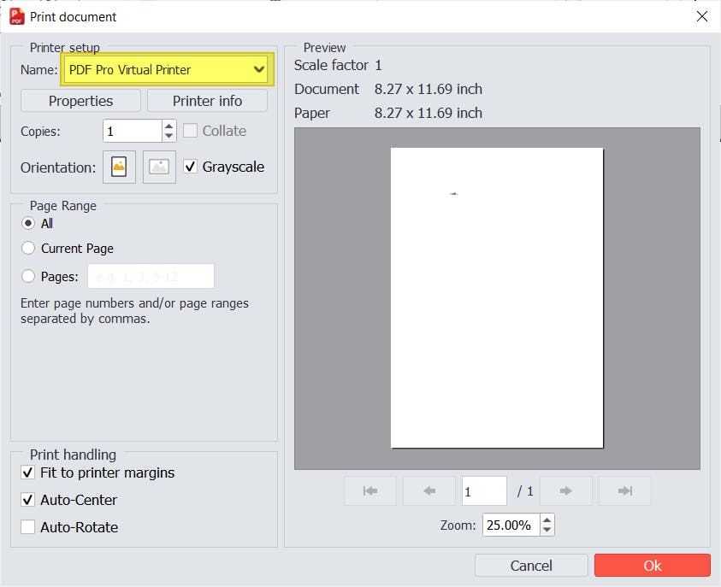Decrease copies with the down arrow
This screenshot has width=721, height=587.
pyautogui.click(x=168, y=135)
